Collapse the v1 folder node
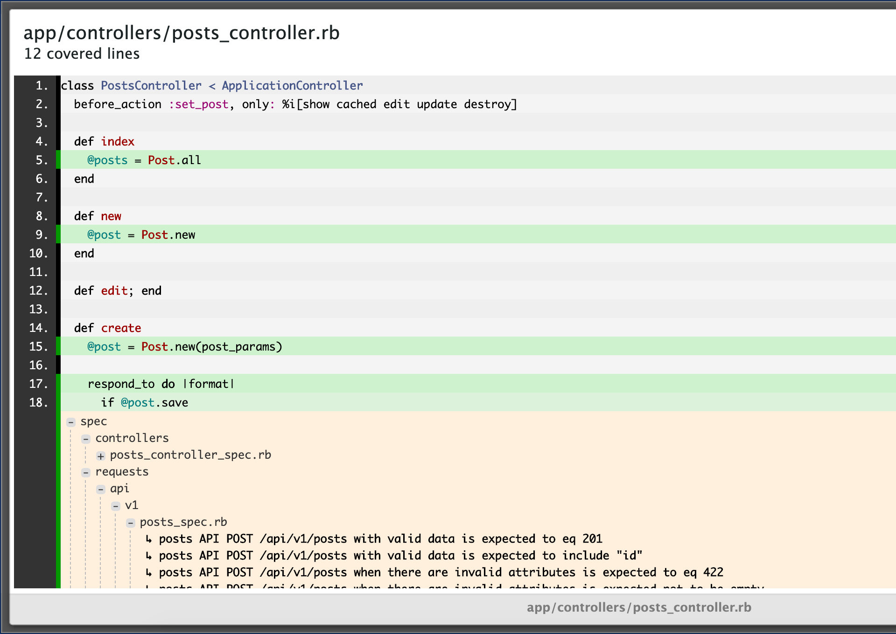896x634 pixels. pyautogui.click(x=116, y=506)
